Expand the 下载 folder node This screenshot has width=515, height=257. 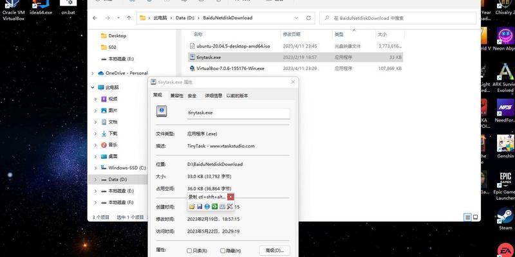[x=96, y=134]
